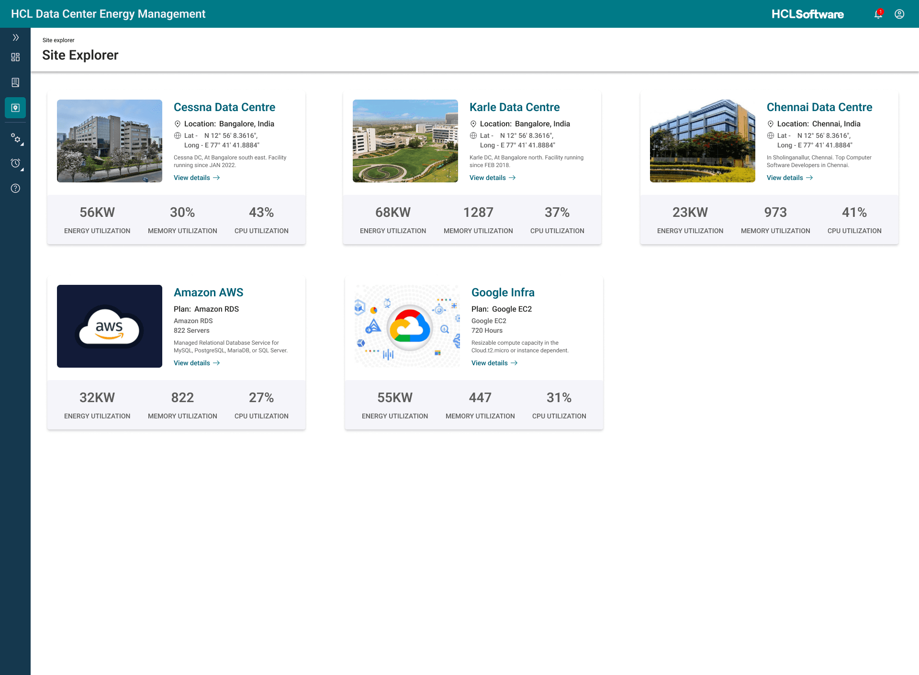The width and height of the screenshot is (919, 675).
Task: Click the 68KW energy utilization value
Action: tap(393, 213)
